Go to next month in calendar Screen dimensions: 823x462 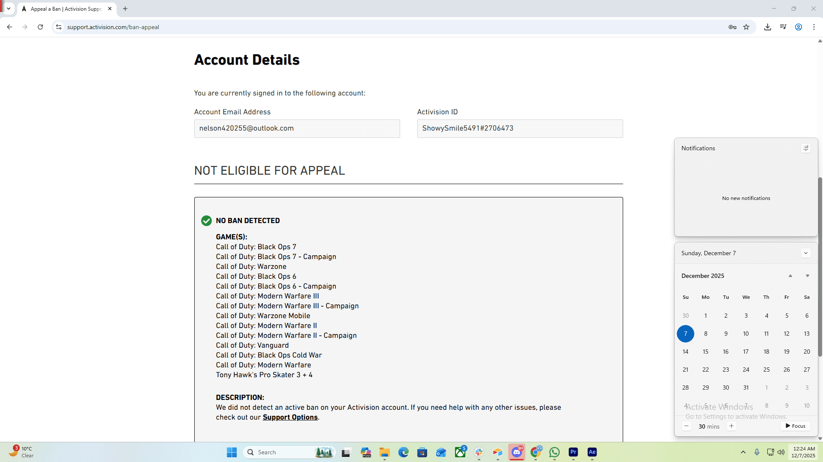click(807, 276)
